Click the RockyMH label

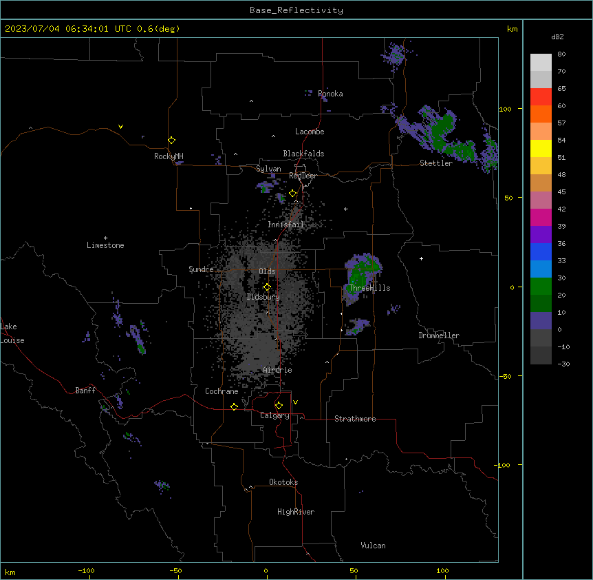point(169,156)
